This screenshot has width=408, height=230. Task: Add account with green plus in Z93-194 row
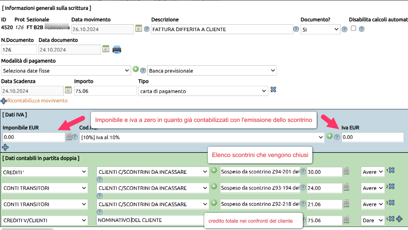pyautogui.click(x=214, y=187)
